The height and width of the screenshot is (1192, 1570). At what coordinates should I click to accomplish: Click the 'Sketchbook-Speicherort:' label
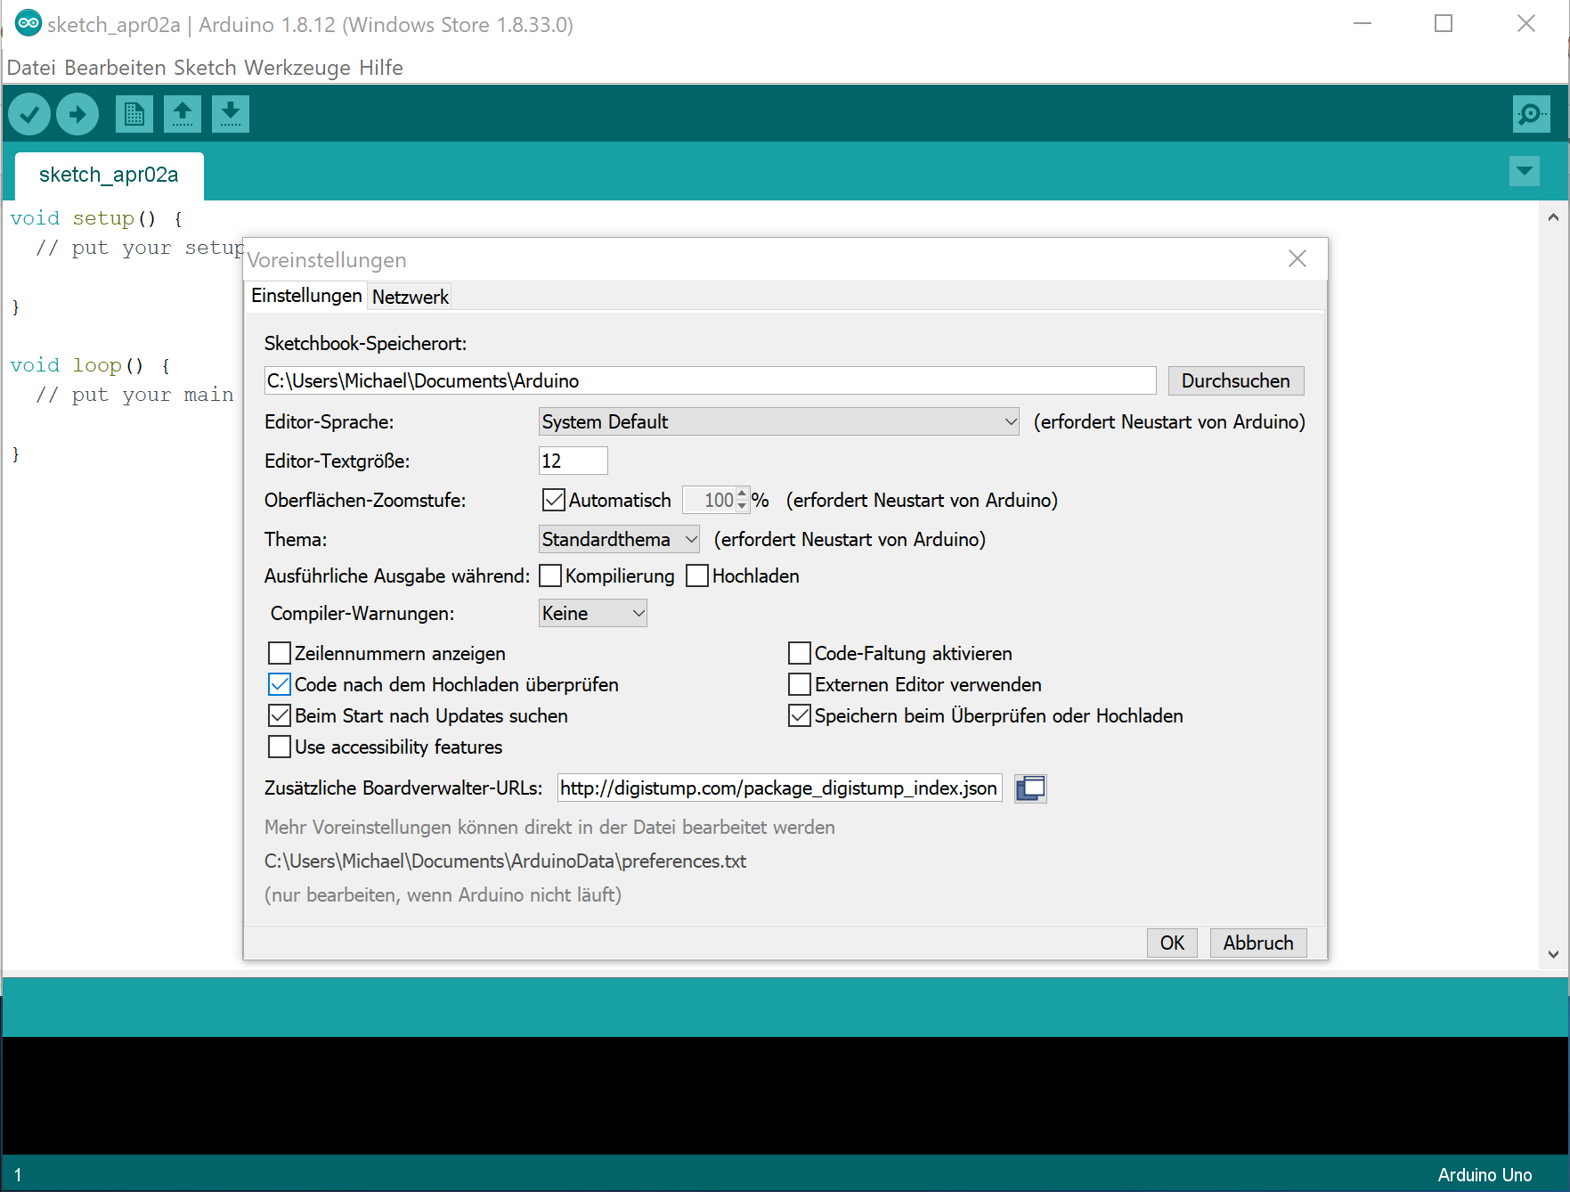365,344
